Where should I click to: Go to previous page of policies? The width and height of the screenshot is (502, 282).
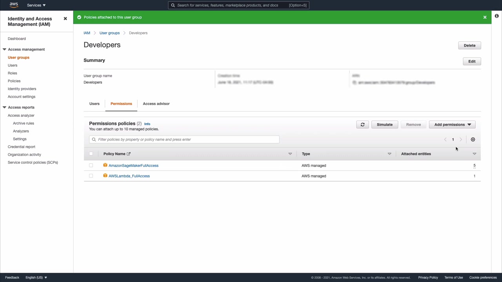click(x=445, y=139)
